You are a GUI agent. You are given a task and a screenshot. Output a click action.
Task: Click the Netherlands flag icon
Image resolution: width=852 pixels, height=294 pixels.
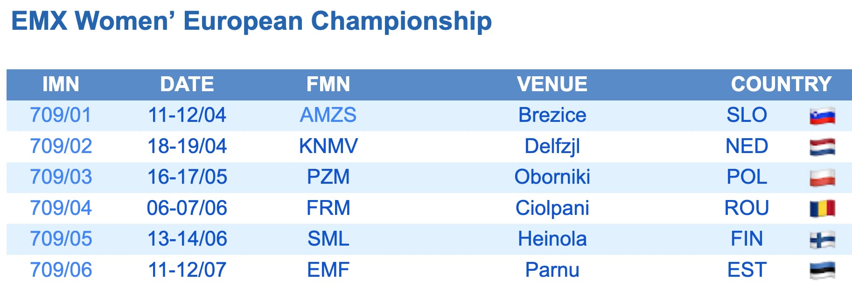[822, 147]
